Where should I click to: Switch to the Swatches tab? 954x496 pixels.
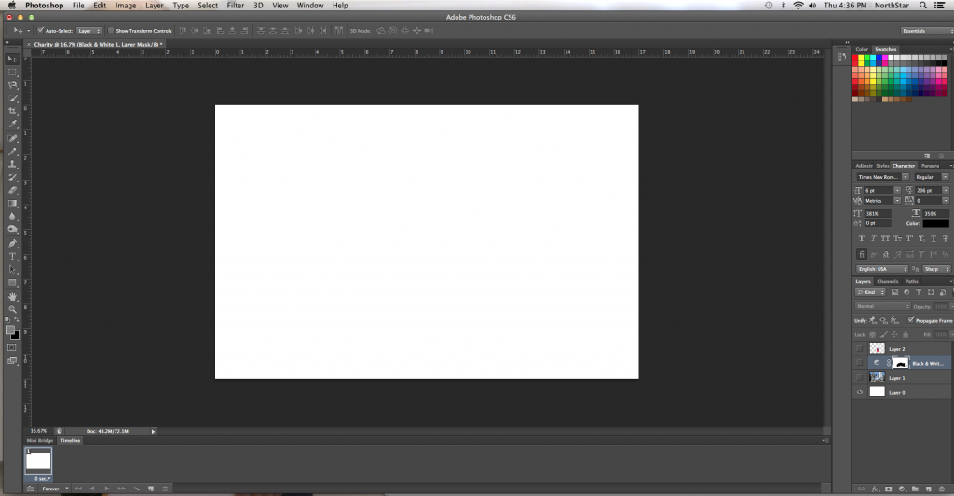pyautogui.click(x=885, y=49)
